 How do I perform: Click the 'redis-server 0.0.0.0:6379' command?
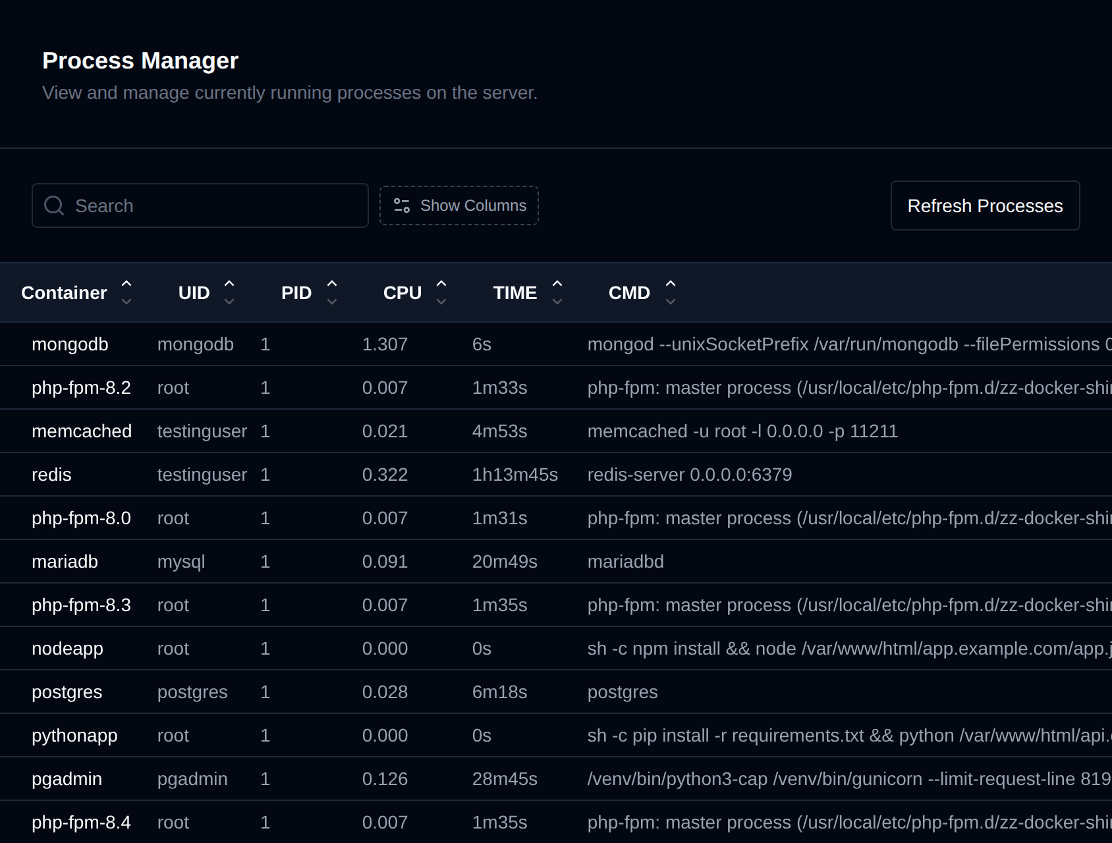(690, 475)
